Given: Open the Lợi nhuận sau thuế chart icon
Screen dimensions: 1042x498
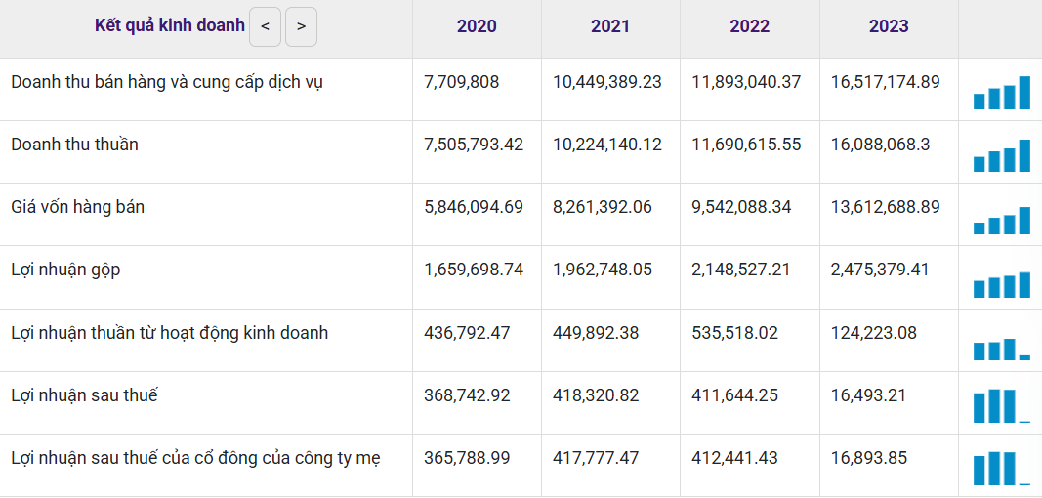Looking at the screenshot, I should coord(1001,406).
